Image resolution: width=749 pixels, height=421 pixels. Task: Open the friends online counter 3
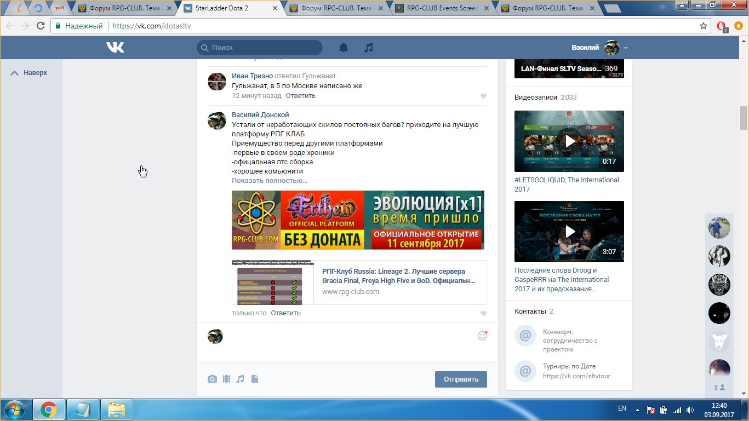click(x=719, y=388)
